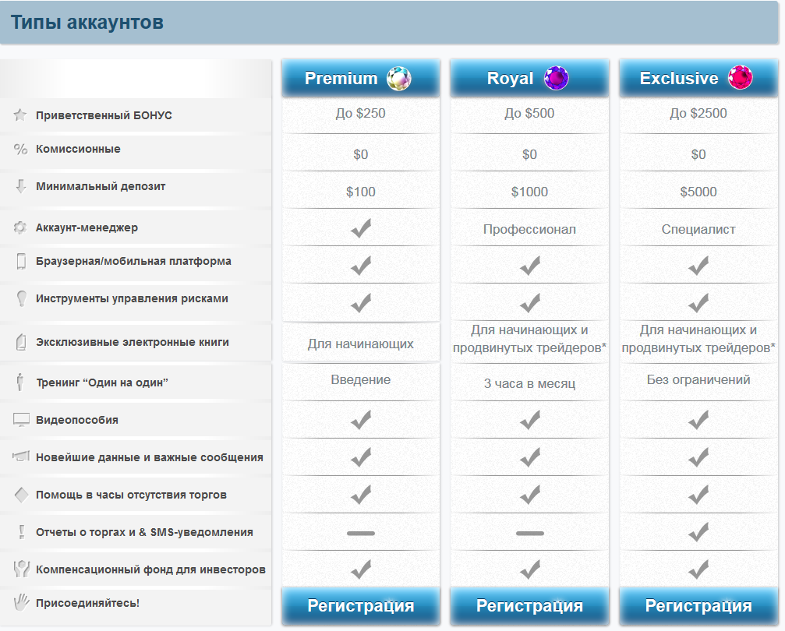Click Royal checkmark in Видеопособия row
This screenshot has width=785, height=631.
tap(529, 420)
